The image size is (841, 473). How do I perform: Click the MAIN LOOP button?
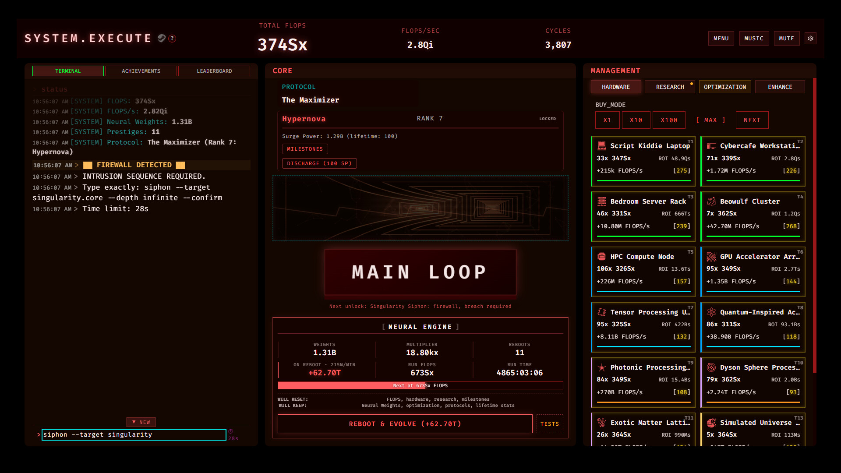coord(420,272)
